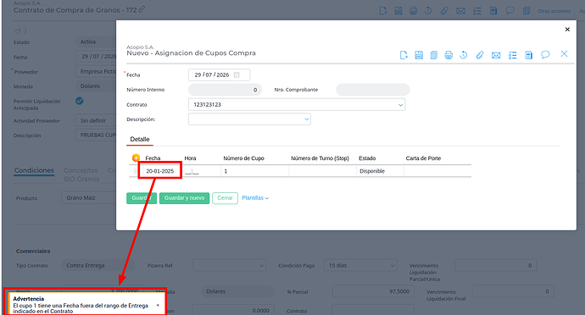Toggle Permitir Liquidación Anticipada checkbox
This screenshot has width=585, height=315.
pos(80,101)
